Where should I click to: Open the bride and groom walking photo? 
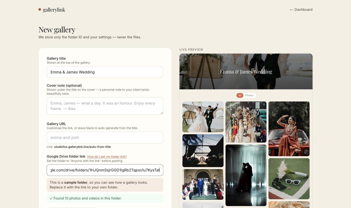click(x=203, y=117)
